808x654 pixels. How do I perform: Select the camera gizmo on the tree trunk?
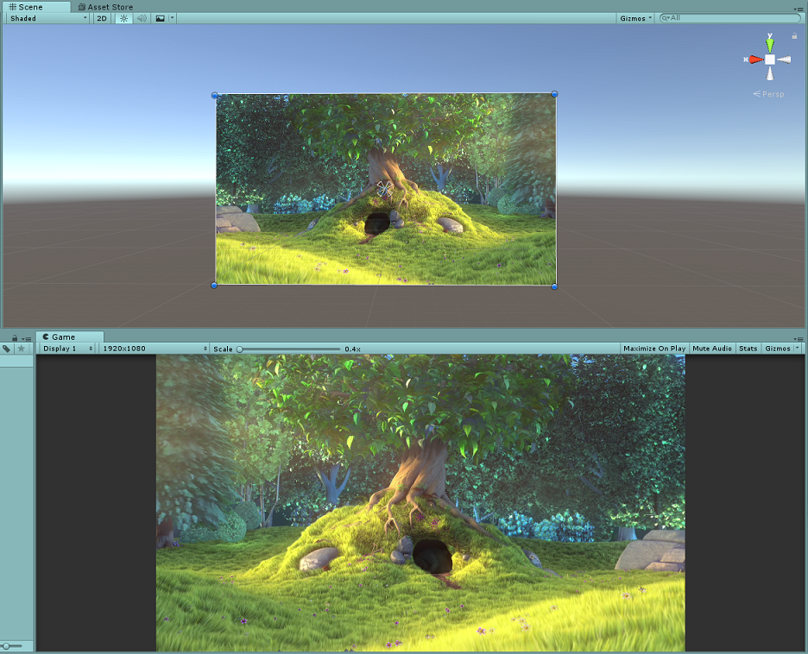tap(384, 188)
